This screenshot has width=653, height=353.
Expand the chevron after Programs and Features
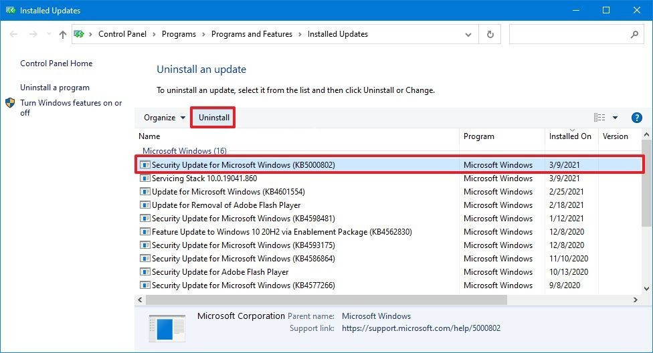(x=300, y=34)
